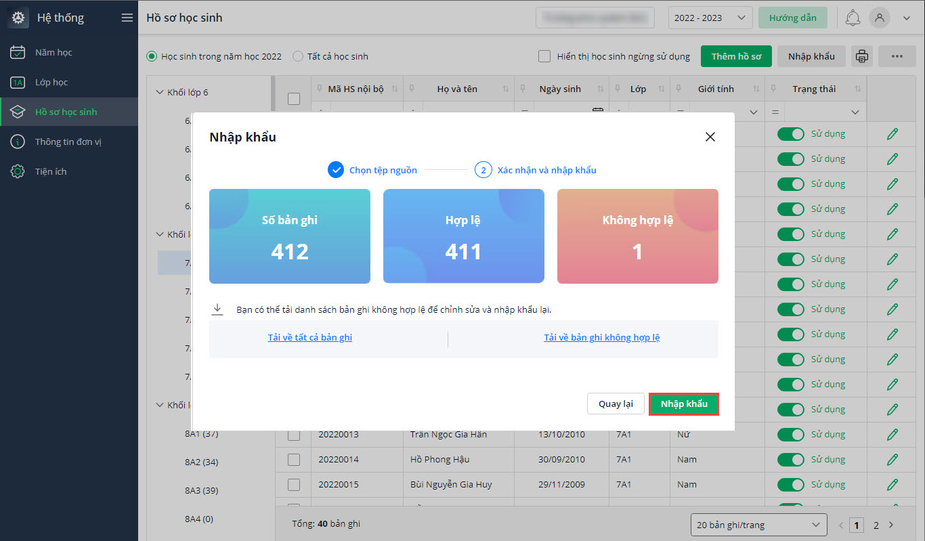Close the Nhập khẩu dialog
The image size is (925, 541).
(x=710, y=137)
